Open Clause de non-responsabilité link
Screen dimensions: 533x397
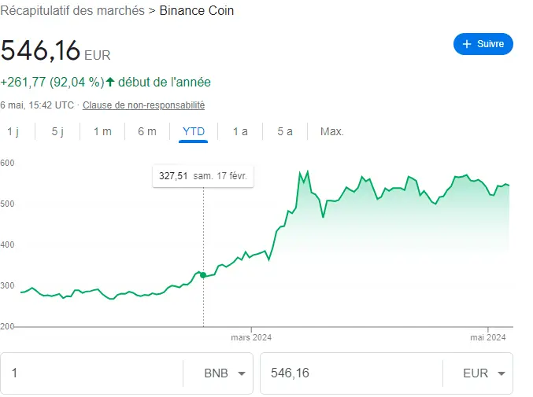144,105
